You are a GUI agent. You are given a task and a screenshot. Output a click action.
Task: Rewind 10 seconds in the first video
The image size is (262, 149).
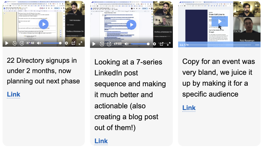(x=15, y=43)
